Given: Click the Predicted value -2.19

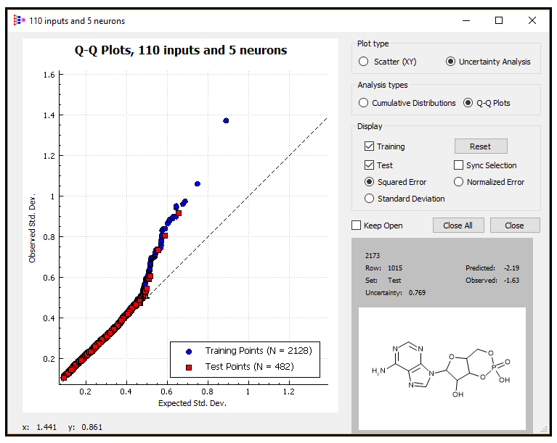Looking at the screenshot, I should click(x=511, y=268).
